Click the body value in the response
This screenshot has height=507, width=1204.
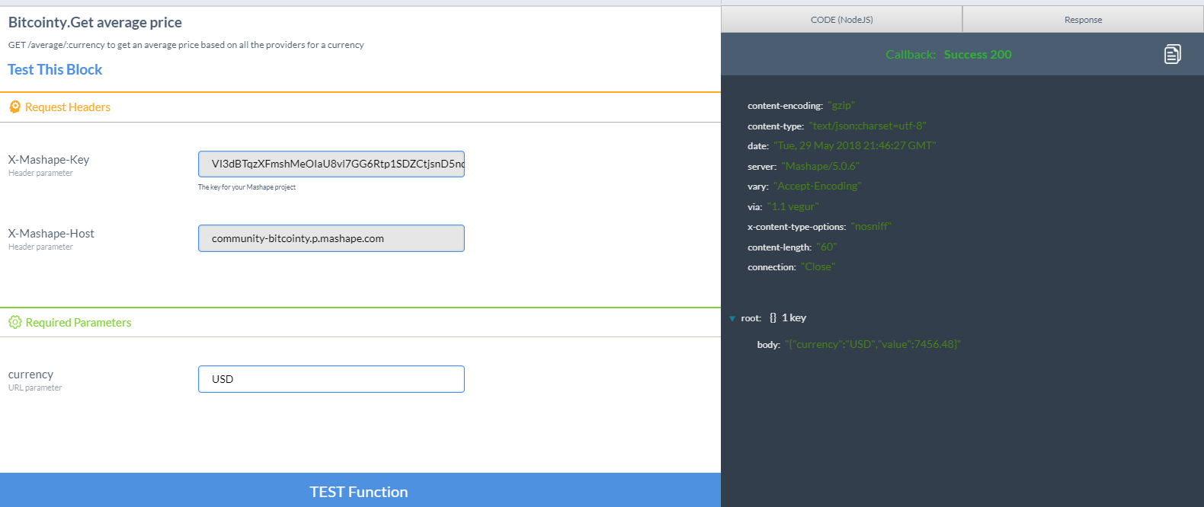873,344
